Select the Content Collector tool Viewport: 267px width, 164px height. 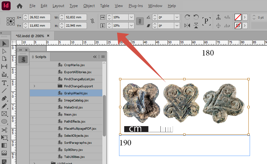4,74
